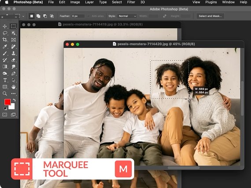Select the History Brush tool
Image resolution: width=251 pixels, height=188 pixels.
5,60
